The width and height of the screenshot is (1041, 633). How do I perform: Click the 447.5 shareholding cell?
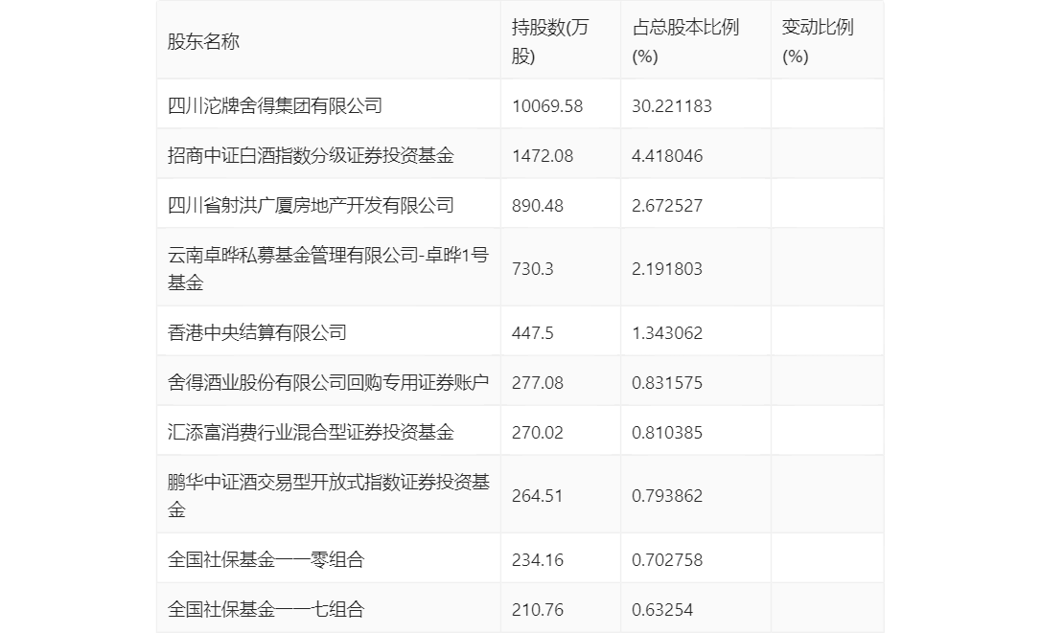click(537, 332)
